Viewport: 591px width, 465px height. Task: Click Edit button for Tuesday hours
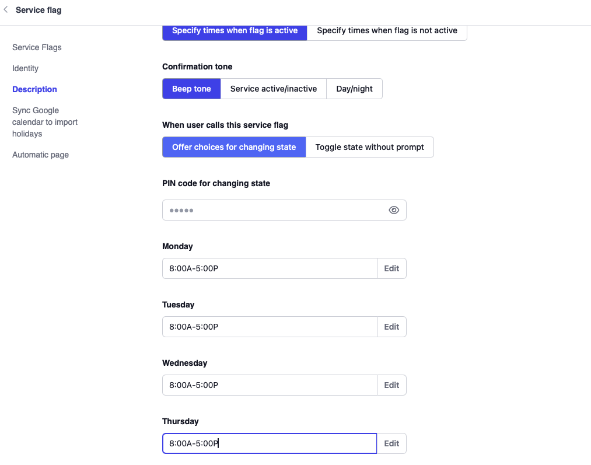click(391, 327)
